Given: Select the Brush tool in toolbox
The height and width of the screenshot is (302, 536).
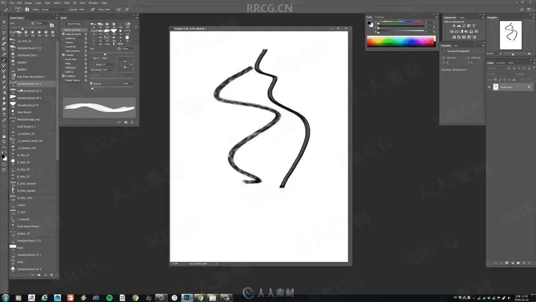Looking at the screenshot, I should (4, 60).
